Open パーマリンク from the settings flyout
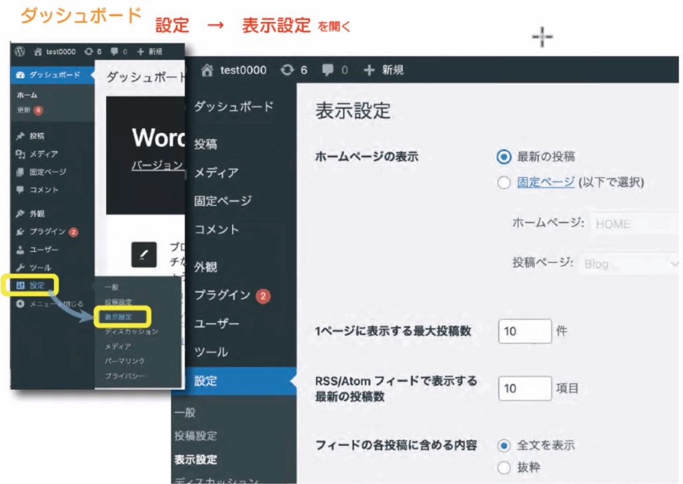This screenshot has height=484, width=683. pos(124,361)
